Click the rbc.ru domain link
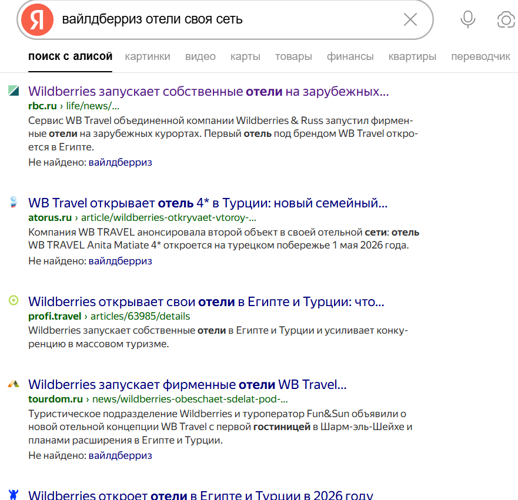The height and width of the screenshot is (500, 518). [42, 106]
